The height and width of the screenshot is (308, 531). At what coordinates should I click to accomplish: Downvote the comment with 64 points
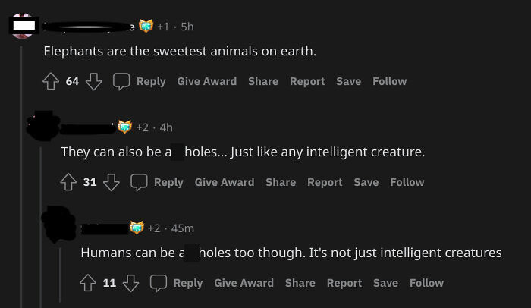pos(93,81)
